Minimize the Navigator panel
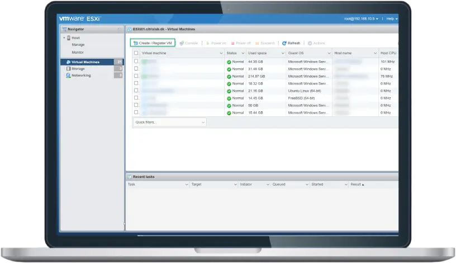 click(119, 29)
